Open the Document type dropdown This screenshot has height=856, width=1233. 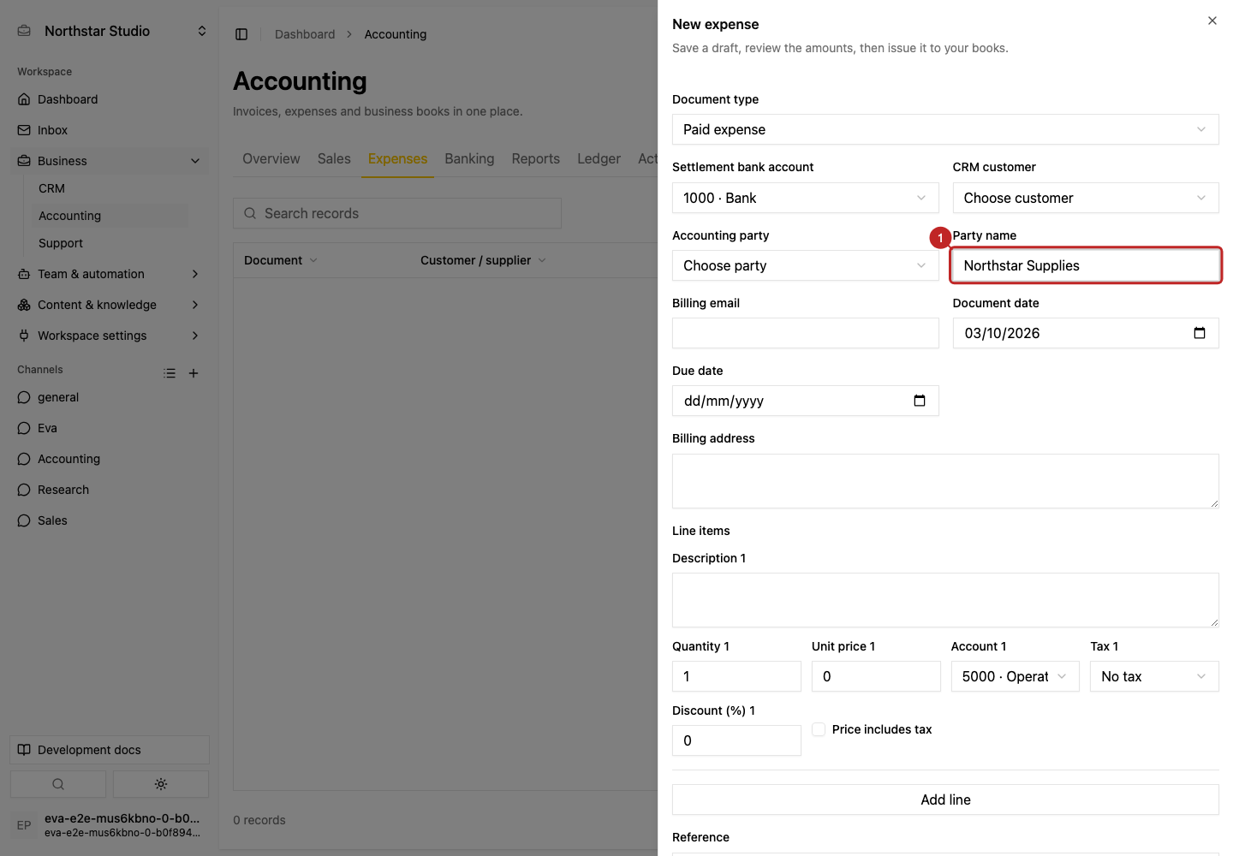coord(945,129)
